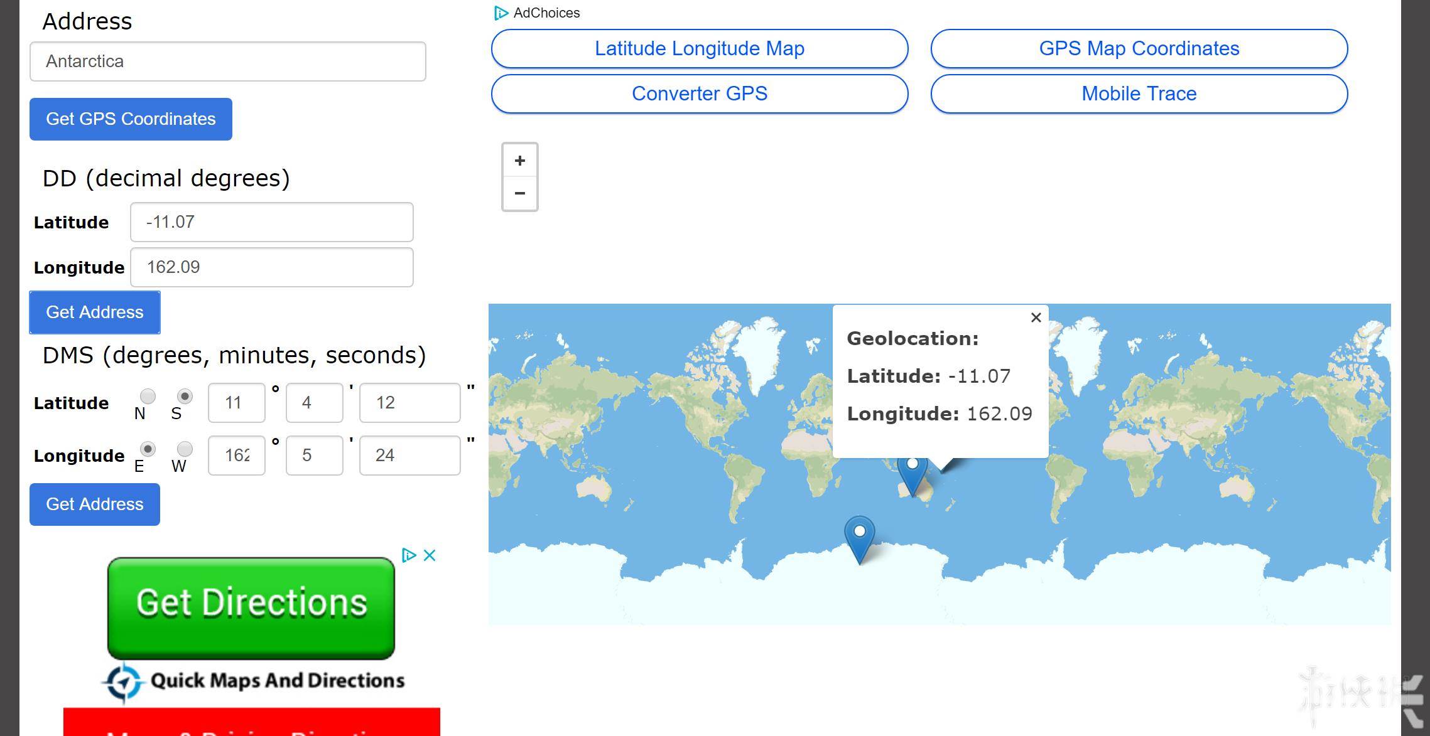Zoom out the map with minus
This screenshot has width=1430, height=736.
pos(519,193)
